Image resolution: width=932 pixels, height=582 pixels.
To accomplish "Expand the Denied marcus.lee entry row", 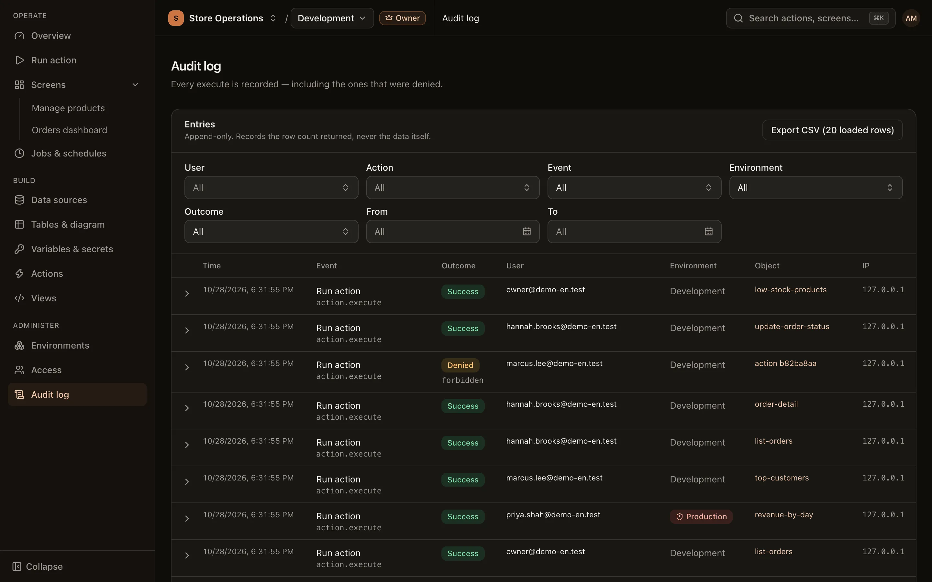I will [x=187, y=367].
